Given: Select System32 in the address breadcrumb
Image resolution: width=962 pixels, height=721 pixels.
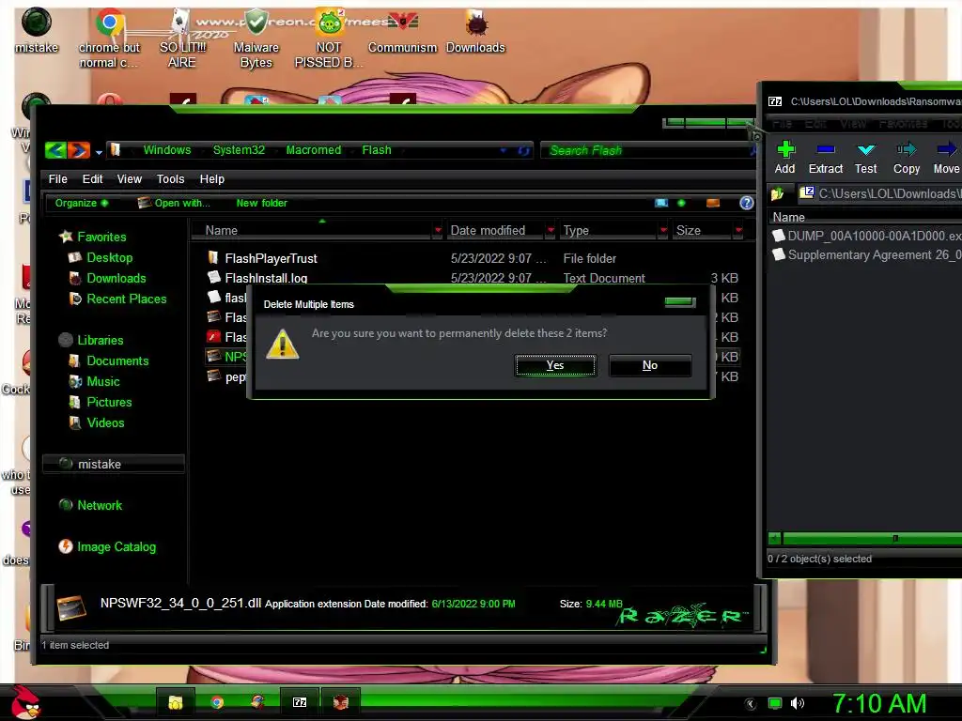Looking at the screenshot, I should (x=239, y=149).
